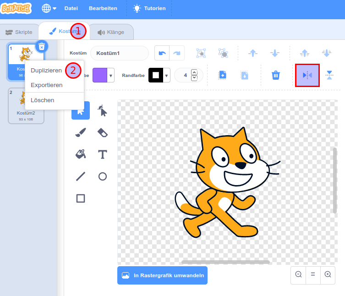Switch to the Skripte tab
Image resolution: width=345 pixels, height=296 pixels.
pos(19,32)
